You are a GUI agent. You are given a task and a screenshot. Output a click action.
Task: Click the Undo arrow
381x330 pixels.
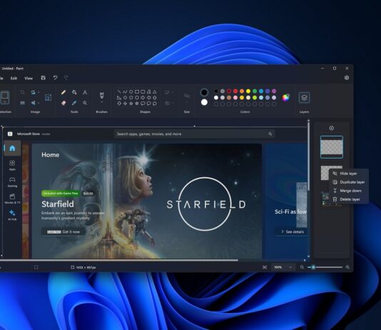tap(55, 78)
